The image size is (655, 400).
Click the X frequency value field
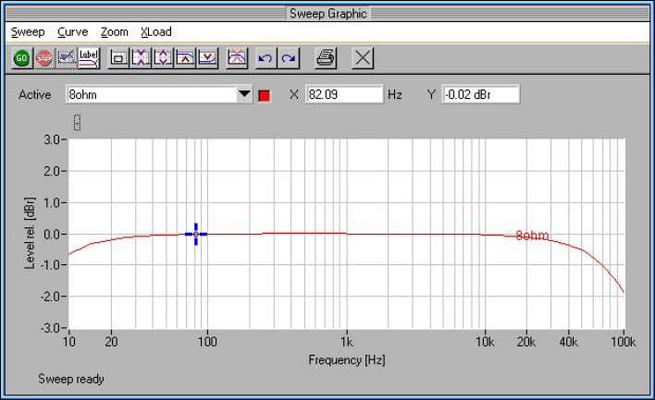(x=343, y=94)
